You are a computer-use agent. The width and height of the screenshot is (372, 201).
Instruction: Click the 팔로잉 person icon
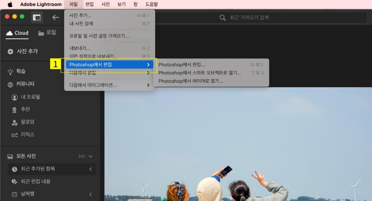click(x=14, y=123)
